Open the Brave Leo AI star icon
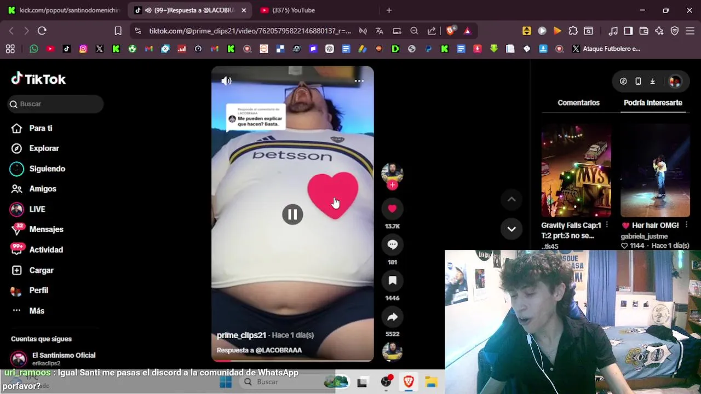Viewport: 701px width, 394px height. point(659,31)
